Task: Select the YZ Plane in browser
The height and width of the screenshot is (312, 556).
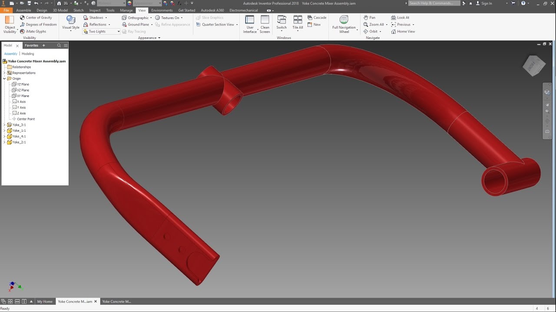Action: point(20,84)
